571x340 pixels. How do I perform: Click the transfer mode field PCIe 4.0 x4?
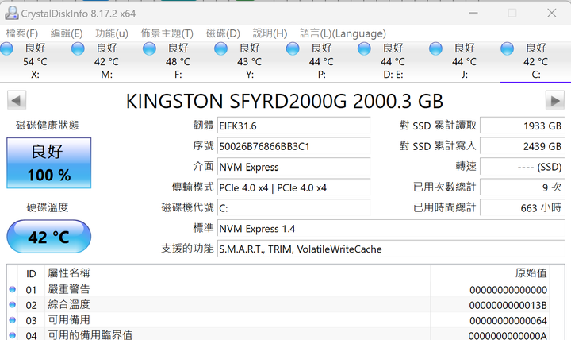click(x=294, y=187)
